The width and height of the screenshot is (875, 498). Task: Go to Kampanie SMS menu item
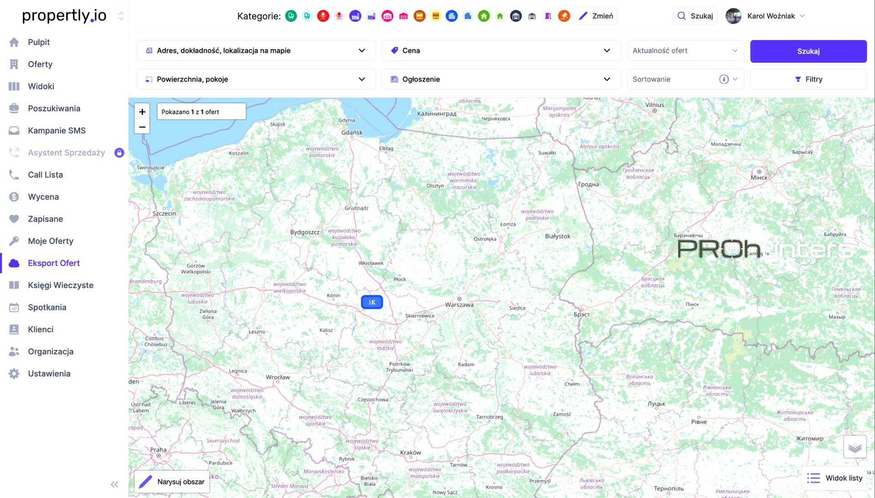point(57,131)
